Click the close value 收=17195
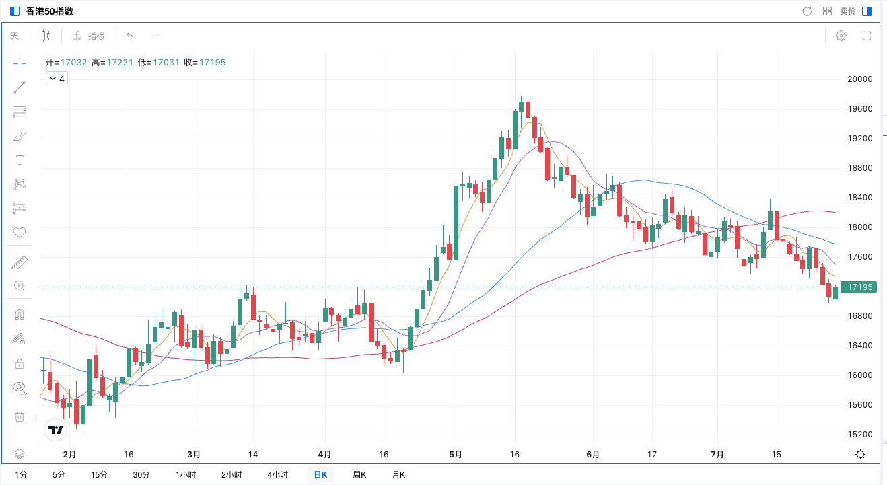The width and height of the screenshot is (887, 485). point(205,62)
